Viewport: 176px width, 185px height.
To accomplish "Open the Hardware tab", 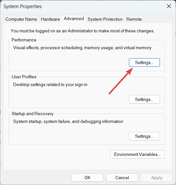I will 50,19.
